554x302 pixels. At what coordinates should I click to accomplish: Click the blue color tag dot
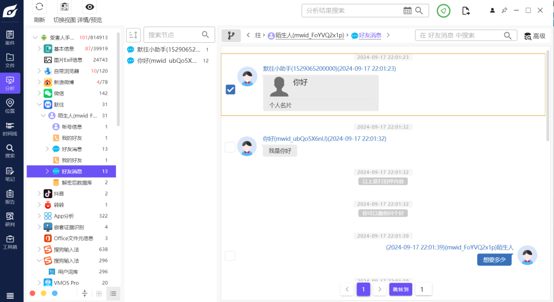[x=55, y=293]
